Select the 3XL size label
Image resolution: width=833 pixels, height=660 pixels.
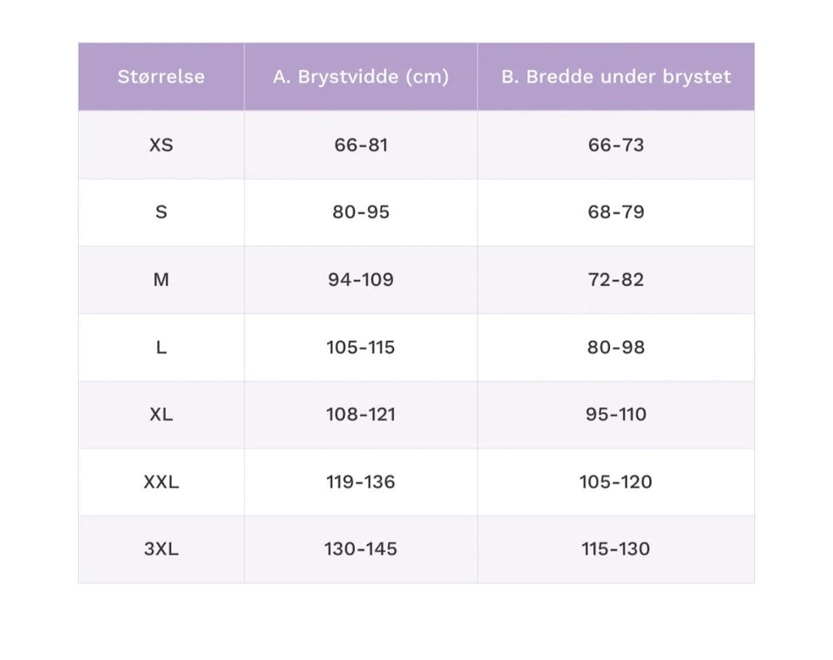point(161,548)
